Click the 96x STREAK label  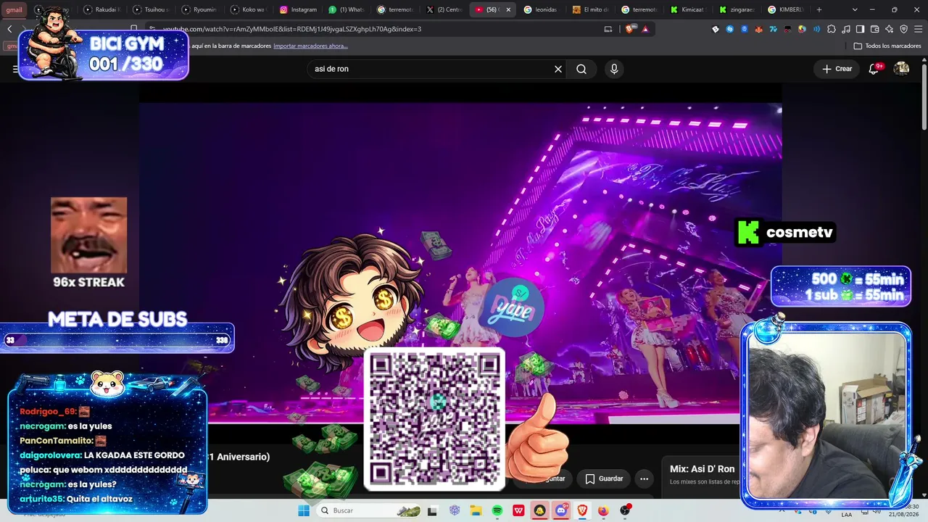pyautogui.click(x=88, y=282)
